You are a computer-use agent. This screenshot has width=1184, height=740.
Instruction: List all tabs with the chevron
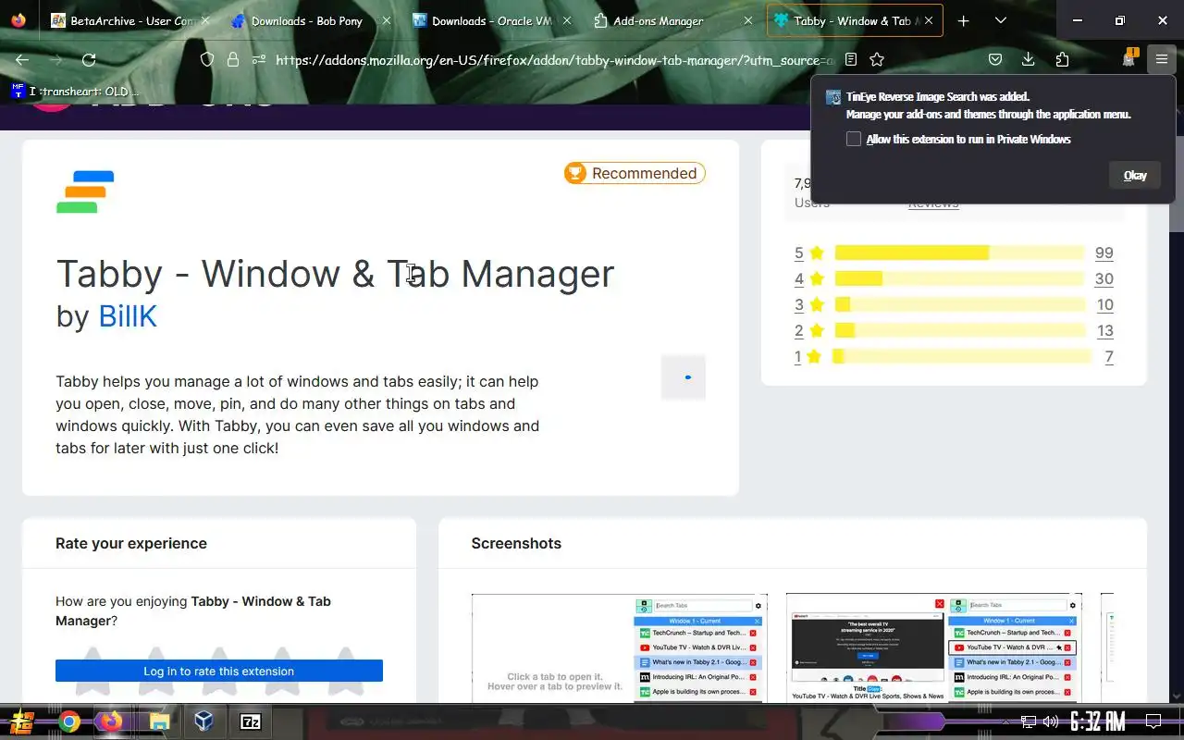coord(1001,20)
